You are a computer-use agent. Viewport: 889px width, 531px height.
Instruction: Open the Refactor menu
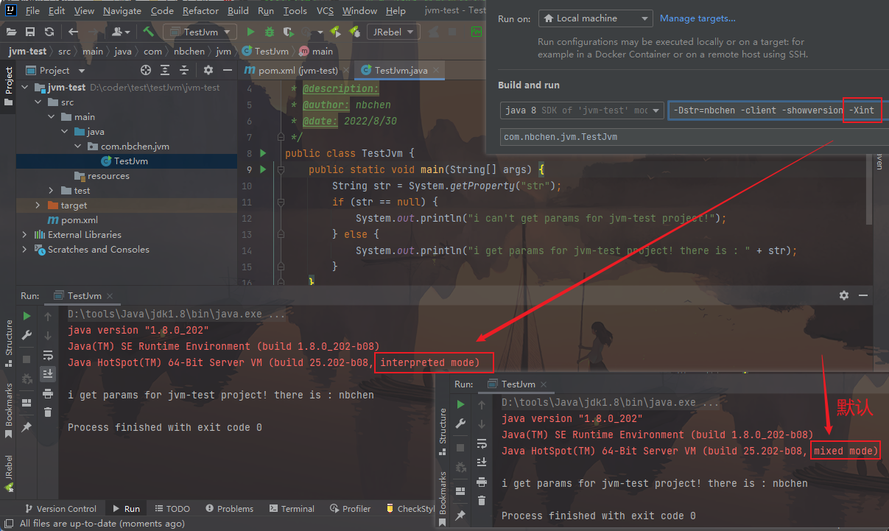point(201,11)
